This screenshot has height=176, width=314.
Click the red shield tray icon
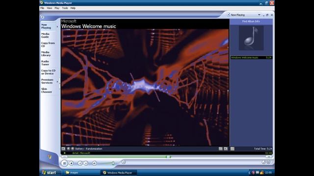coord(253,173)
